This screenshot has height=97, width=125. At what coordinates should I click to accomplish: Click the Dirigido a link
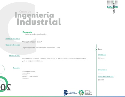point(103,70)
